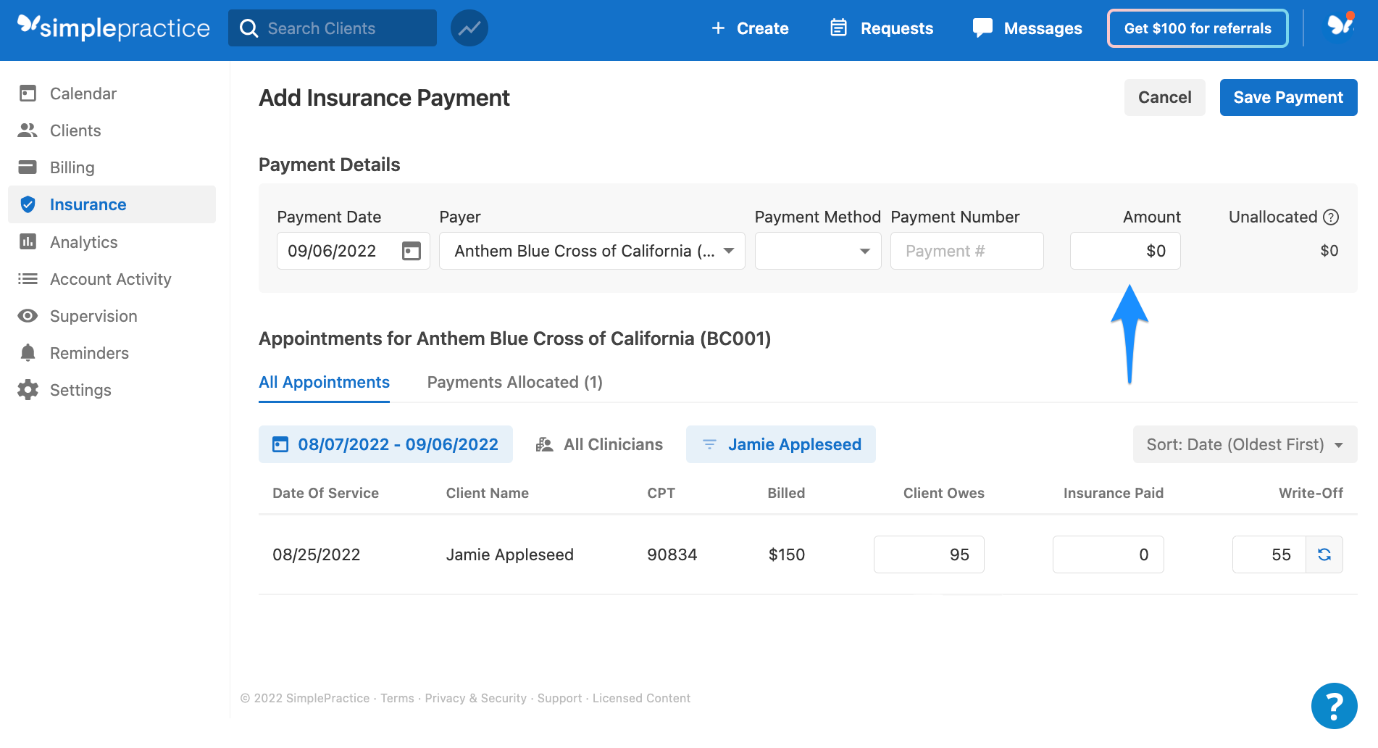The width and height of the screenshot is (1378, 748).
Task: Click the Payment # input field
Action: [x=966, y=251]
